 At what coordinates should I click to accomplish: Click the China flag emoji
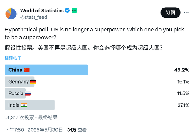pos(27,70)
